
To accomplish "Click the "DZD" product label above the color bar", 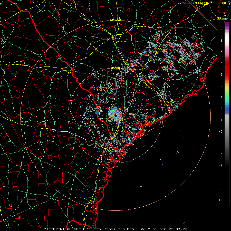I will click(226, 15).
